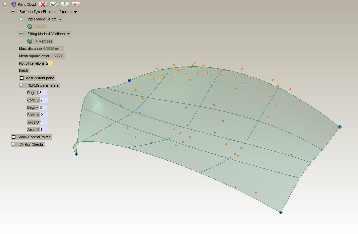The width and height of the screenshot is (358, 234).
Task: Collapse the NURBS parameters section
Action: coord(21,85)
